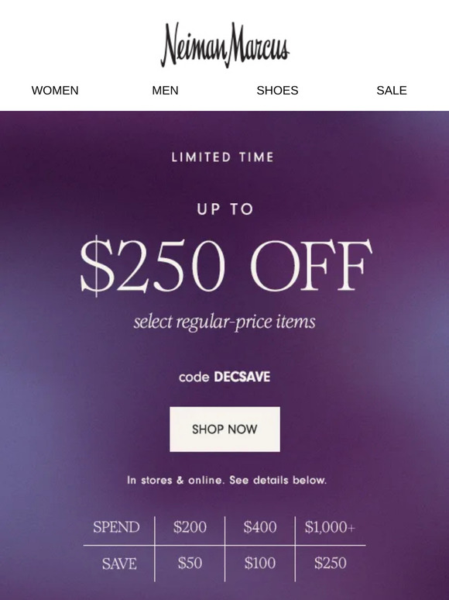449x600 pixels.
Task: Go to the SHOES section
Action: click(277, 90)
